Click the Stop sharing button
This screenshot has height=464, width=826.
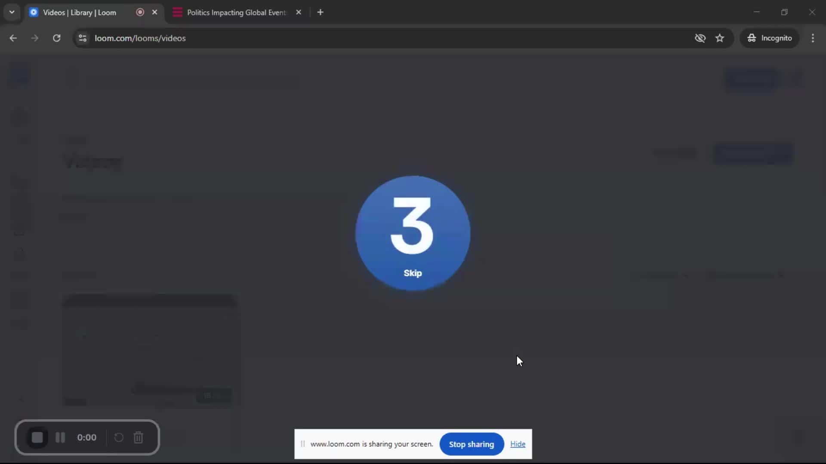tap(471, 444)
